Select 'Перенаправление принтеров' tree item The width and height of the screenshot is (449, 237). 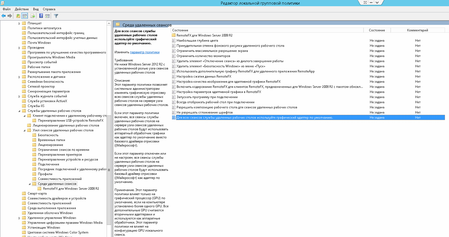[x=60, y=155]
